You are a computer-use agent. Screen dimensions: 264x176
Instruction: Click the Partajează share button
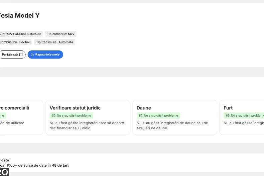[x=12, y=54]
